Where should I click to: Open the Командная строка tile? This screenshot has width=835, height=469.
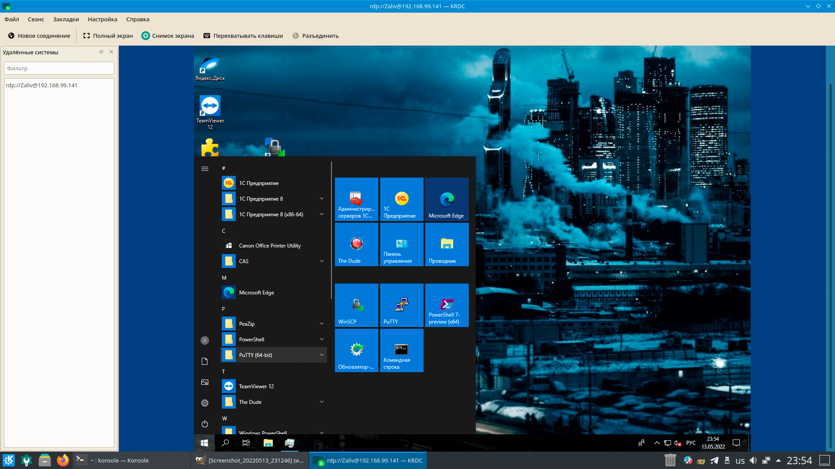401,350
